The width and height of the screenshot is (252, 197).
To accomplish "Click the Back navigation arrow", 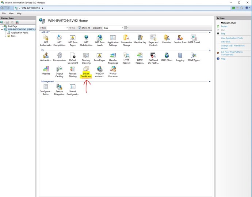I will (x=3, y=8).
